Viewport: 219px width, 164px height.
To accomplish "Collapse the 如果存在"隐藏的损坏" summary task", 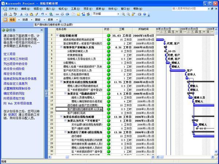I will click(65, 93).
